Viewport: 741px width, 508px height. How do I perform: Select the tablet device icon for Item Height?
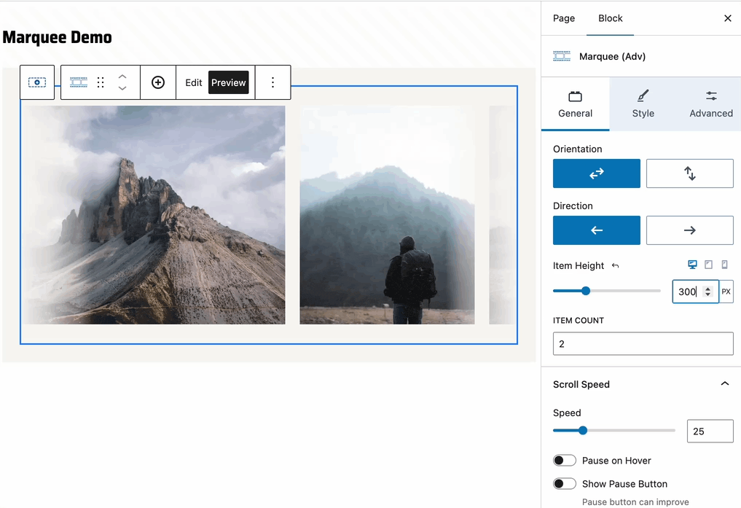pos(708,265)
